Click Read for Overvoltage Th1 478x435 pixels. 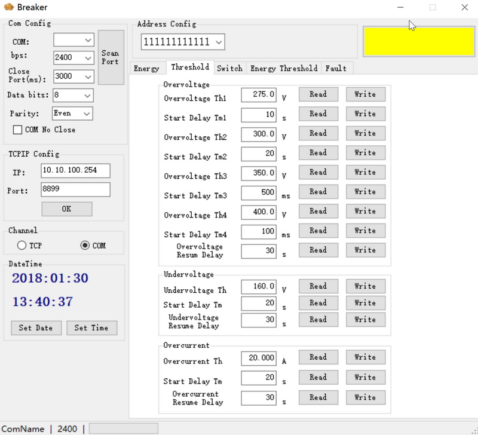click(318, 94)
